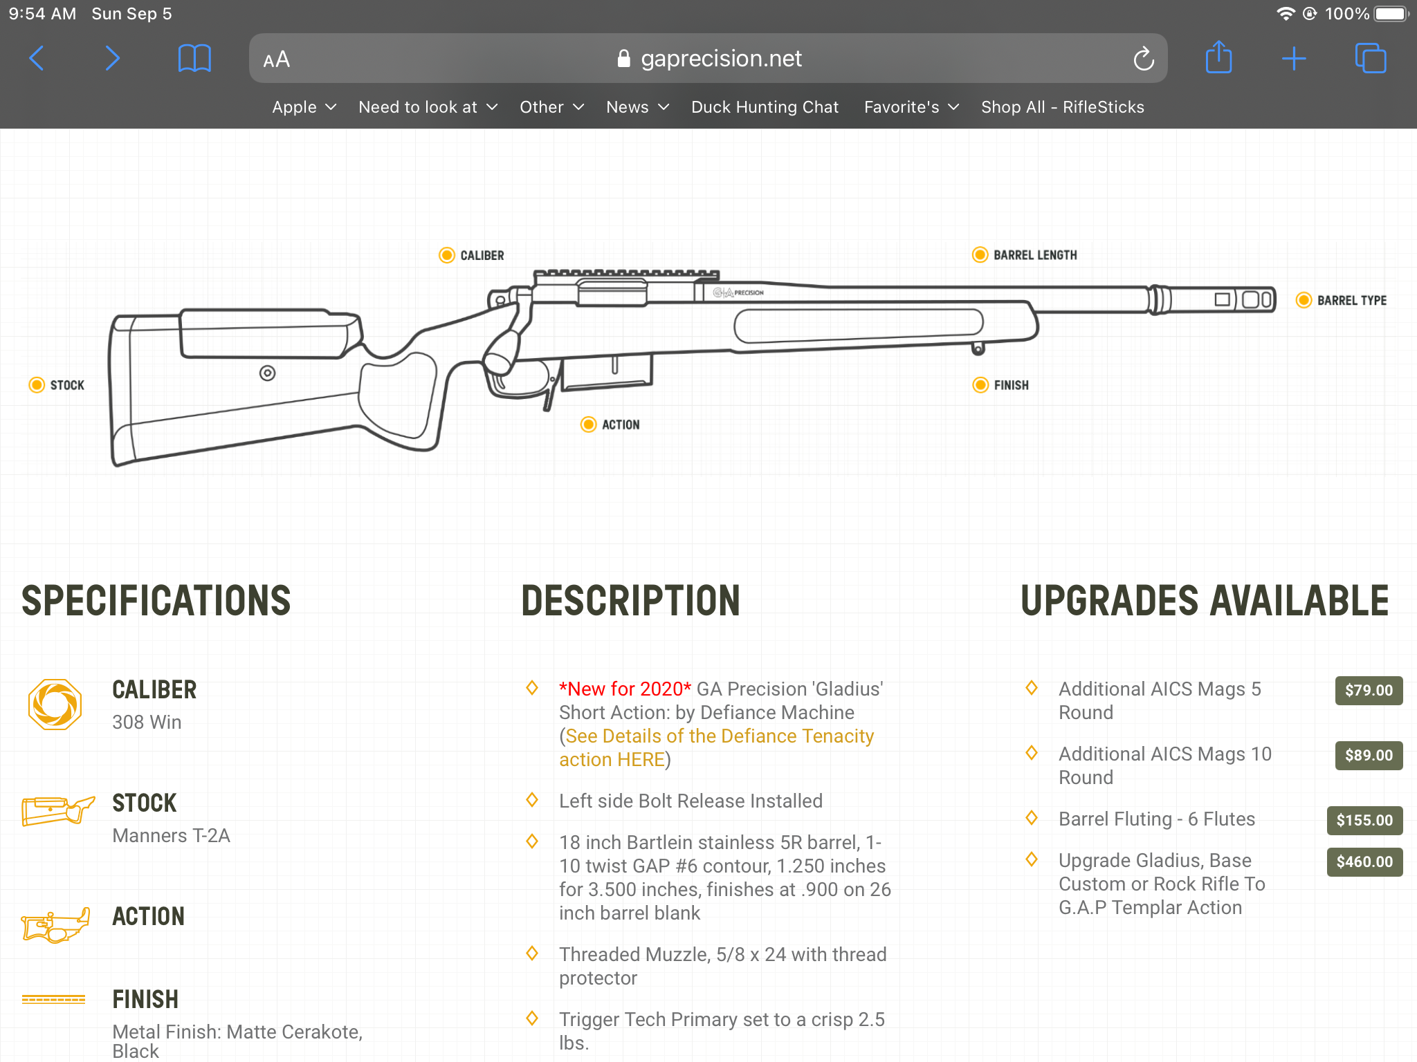The width and height of the screenshot is (1417, 1062).
Task: Open the AA reader text options
Action: [277, 59]
